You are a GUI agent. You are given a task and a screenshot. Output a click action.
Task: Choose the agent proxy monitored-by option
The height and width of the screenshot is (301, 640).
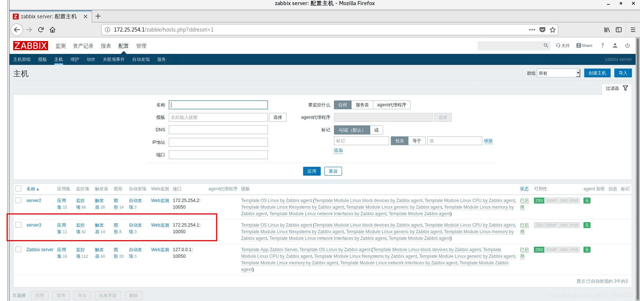click(392, 105)
